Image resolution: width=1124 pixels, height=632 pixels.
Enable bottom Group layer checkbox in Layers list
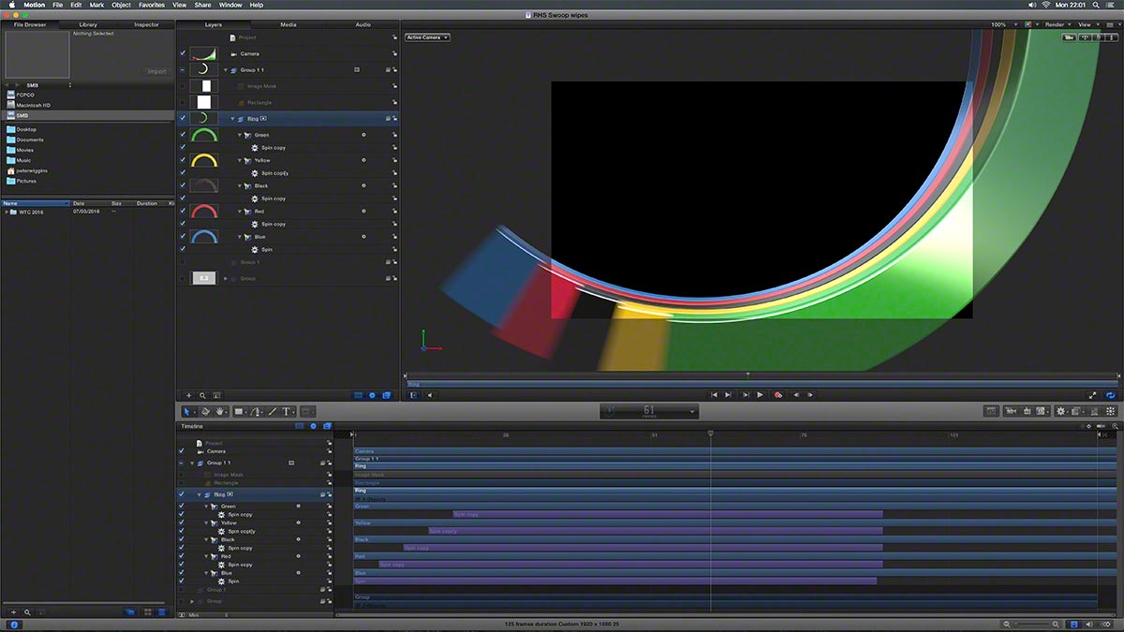pos(183,278)
